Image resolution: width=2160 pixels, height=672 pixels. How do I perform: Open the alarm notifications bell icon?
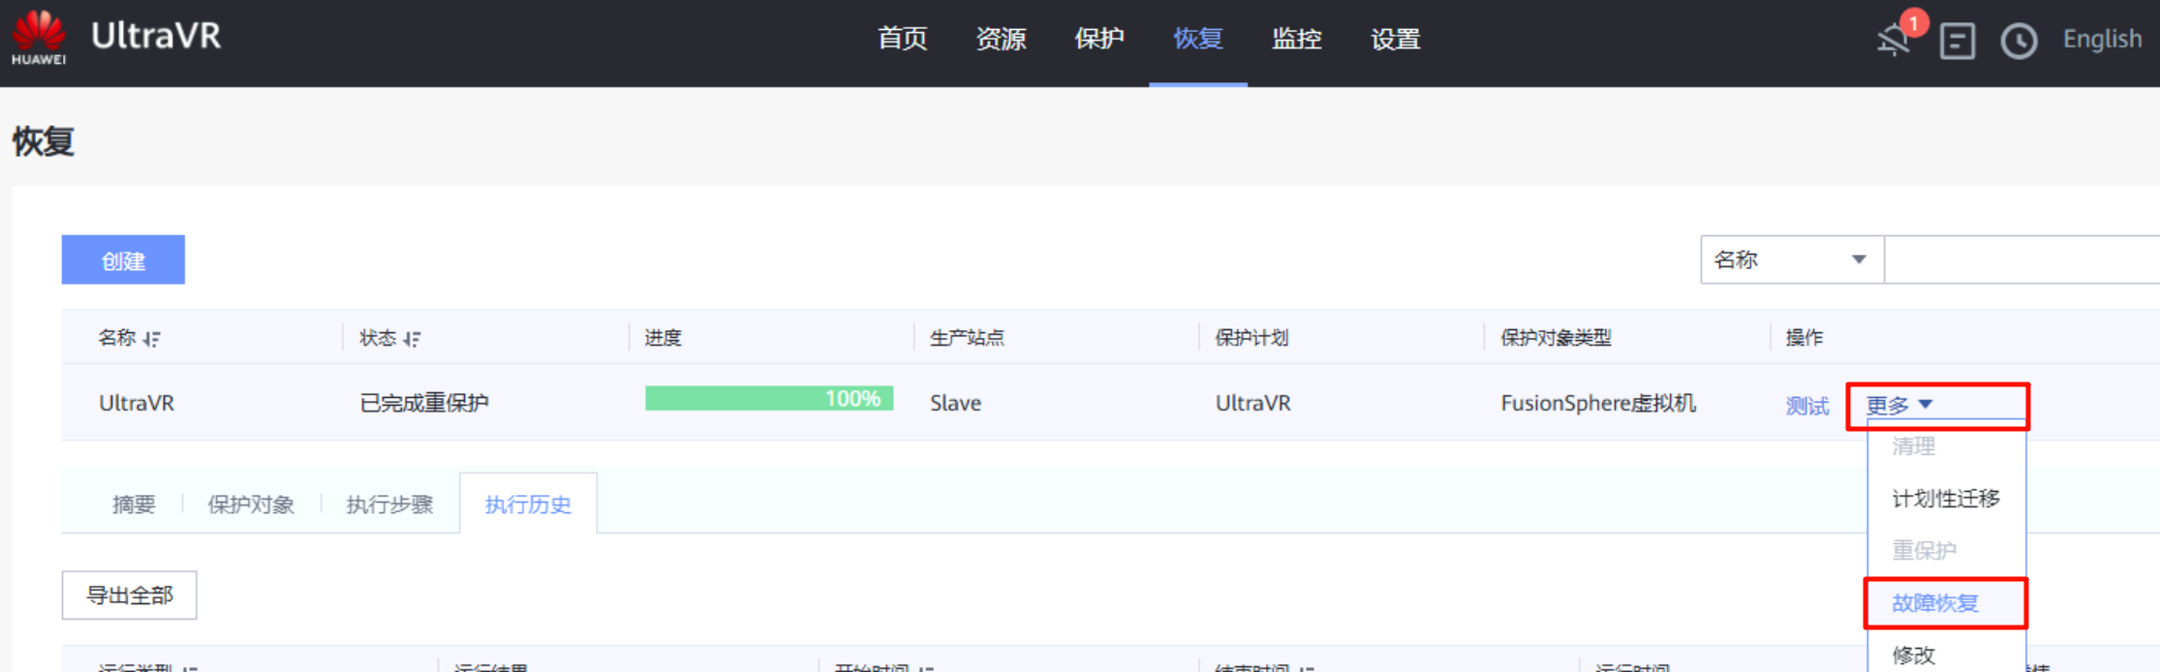(x=1894, y=41)
